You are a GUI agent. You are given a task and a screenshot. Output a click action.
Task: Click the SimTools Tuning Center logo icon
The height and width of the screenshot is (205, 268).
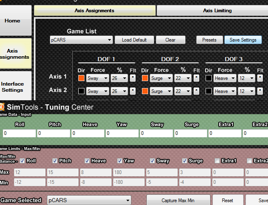(2, 107)
